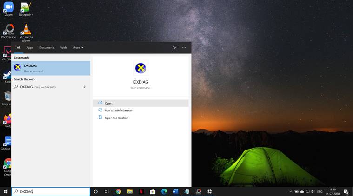Switch to the Web search tab

coord(64,48)
